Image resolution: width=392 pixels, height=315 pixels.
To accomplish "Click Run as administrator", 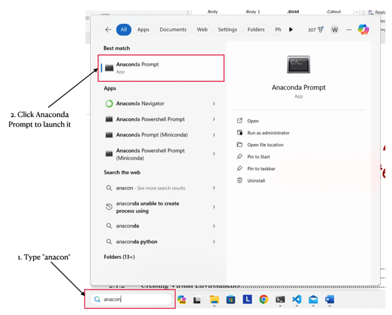I will click(268, 133).
